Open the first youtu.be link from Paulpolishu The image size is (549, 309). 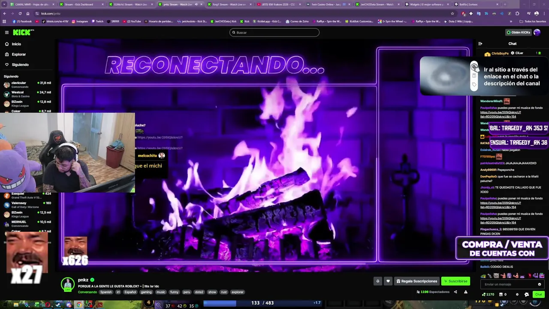point(501,114)
